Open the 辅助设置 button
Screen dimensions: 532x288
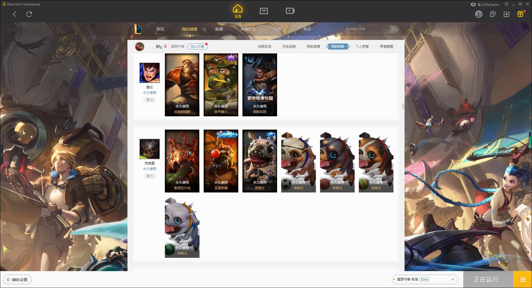pos(17,280)
